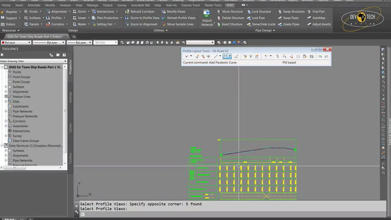This screenshot has width=391, height=220.
Task: Click Alignments ribbon button
Action: tap(58, 11)
